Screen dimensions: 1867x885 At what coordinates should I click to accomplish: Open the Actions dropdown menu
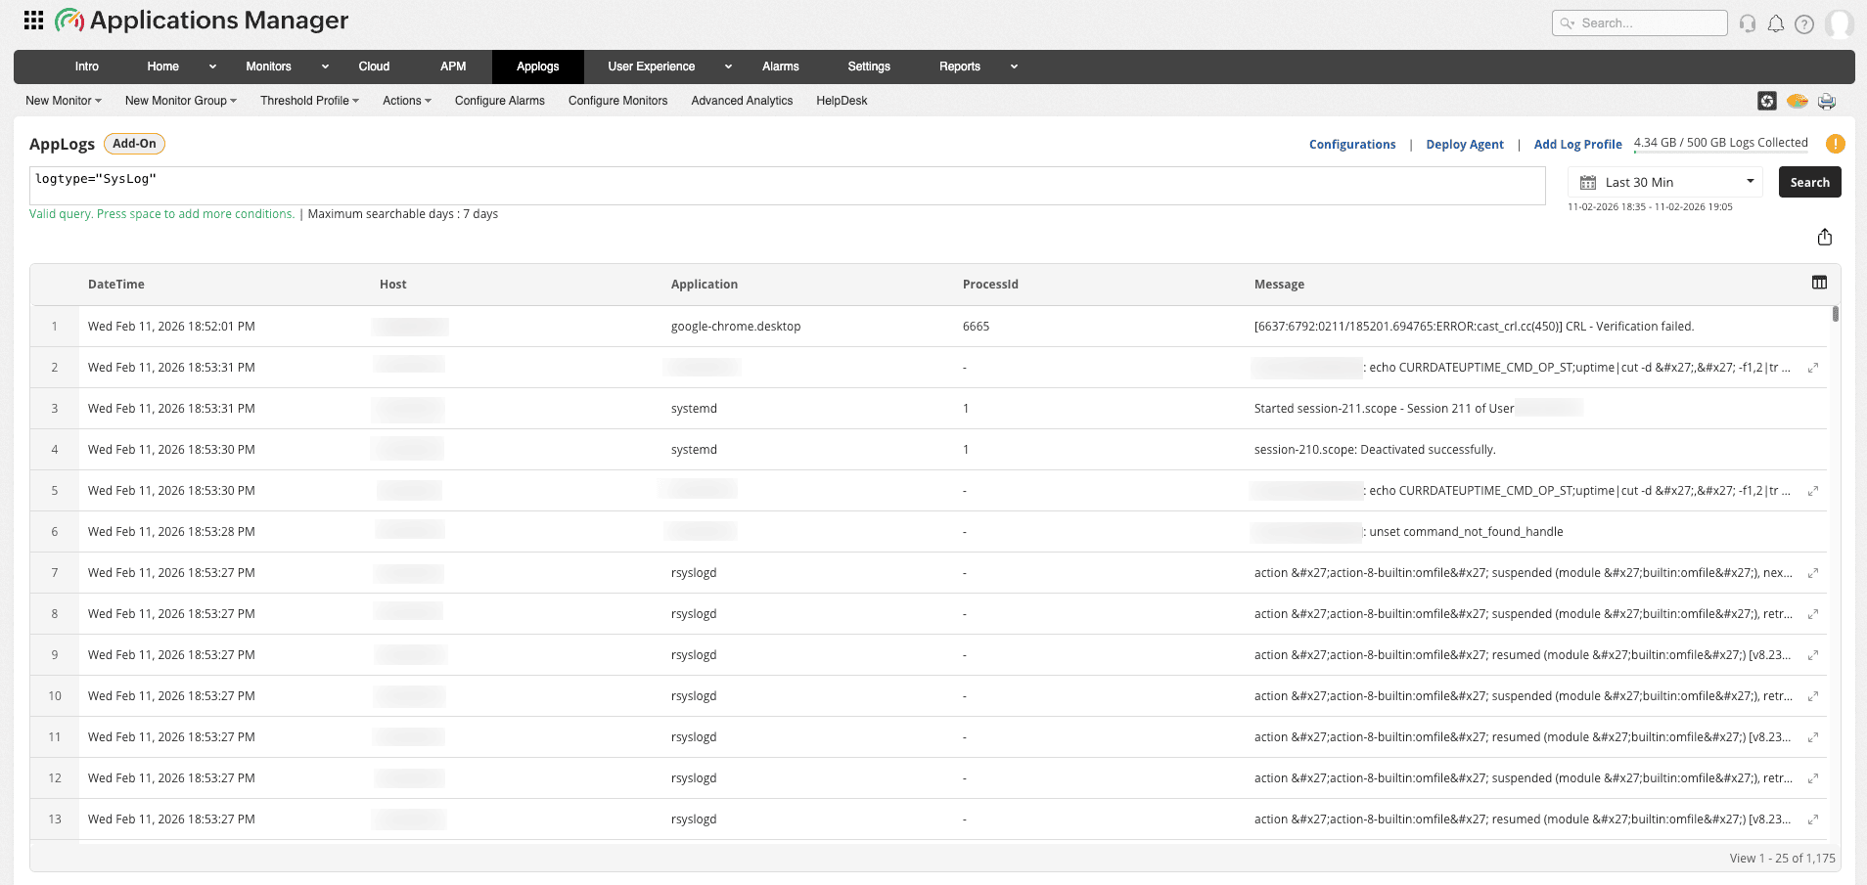406,100
